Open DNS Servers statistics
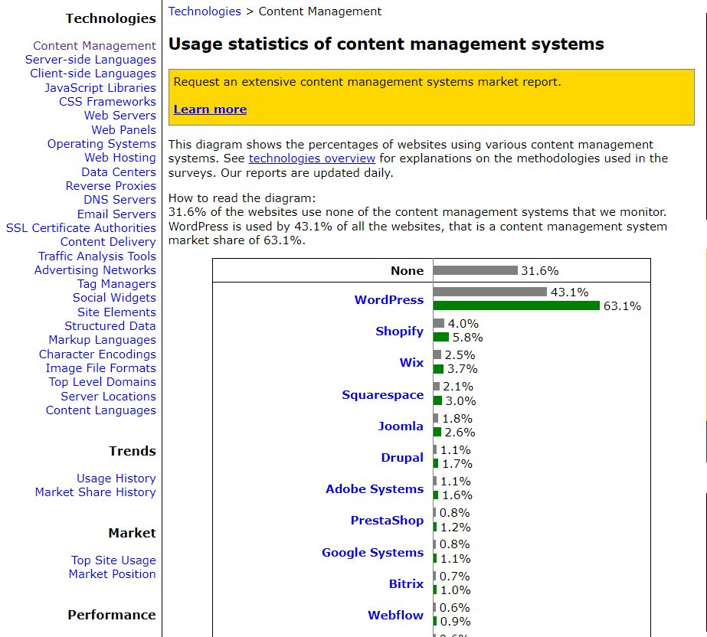This screenshot has width=707, height=637. (119, 200)
